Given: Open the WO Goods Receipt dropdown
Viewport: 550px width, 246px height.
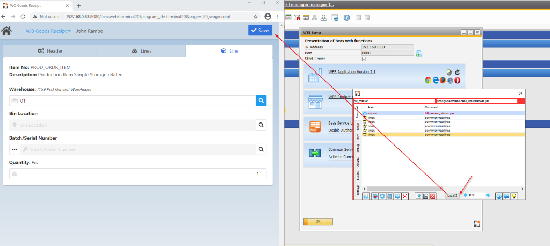Looking at the screenshot, I should [48, 31].
